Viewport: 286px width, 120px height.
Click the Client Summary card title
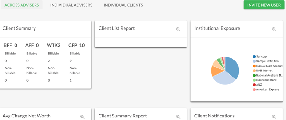(19, 28)
